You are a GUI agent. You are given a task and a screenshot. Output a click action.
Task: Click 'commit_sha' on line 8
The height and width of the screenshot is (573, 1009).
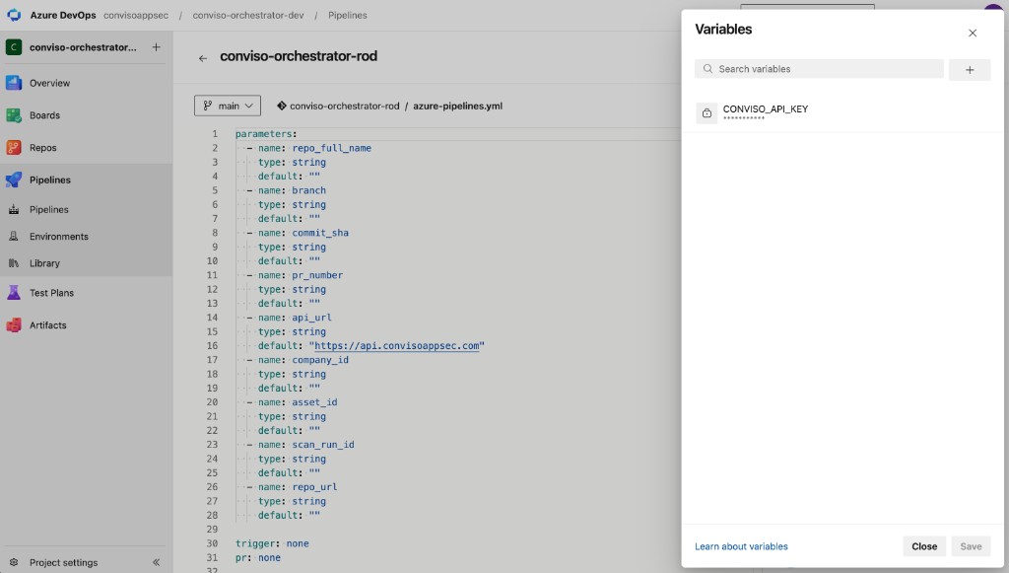[x=320, y=233]
